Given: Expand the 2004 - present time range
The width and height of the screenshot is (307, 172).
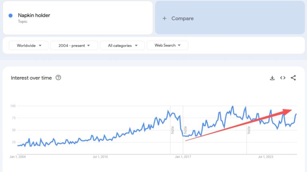Looking at the screenshot, I should point(74,45).
